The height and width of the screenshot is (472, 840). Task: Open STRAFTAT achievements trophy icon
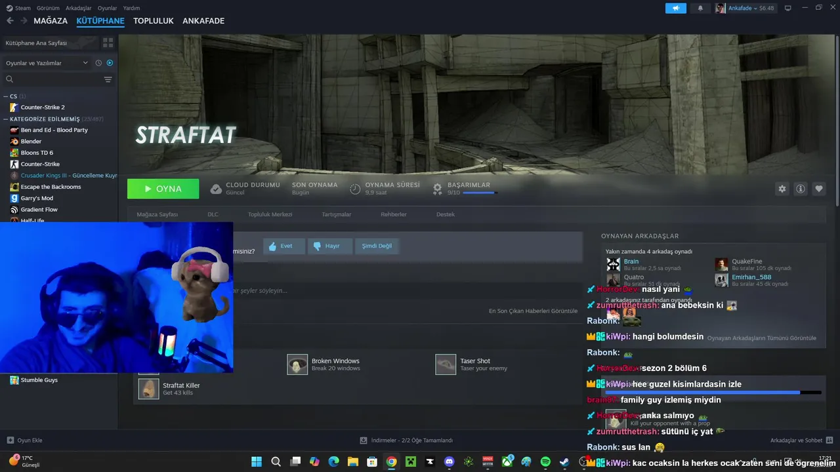[437, 189]
